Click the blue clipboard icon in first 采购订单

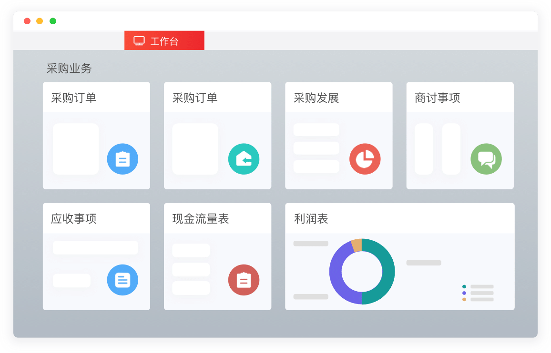122,159
